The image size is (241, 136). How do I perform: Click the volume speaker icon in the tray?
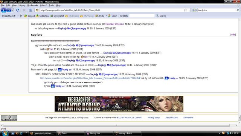click(x=231, y=133)
